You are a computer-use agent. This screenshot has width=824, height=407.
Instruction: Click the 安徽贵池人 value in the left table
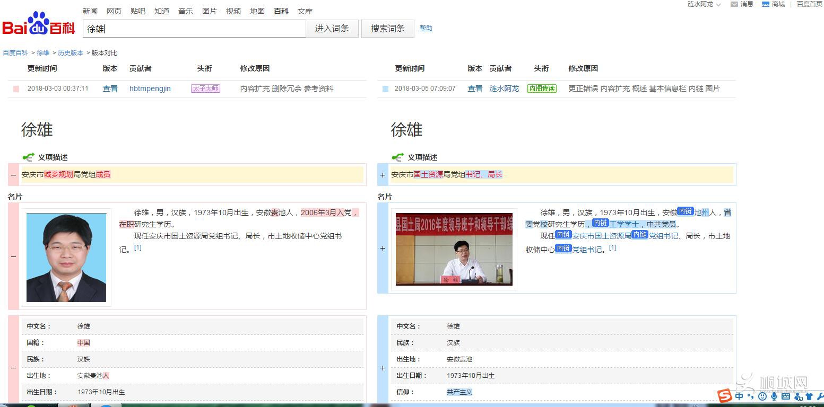[x=93, y=376]
